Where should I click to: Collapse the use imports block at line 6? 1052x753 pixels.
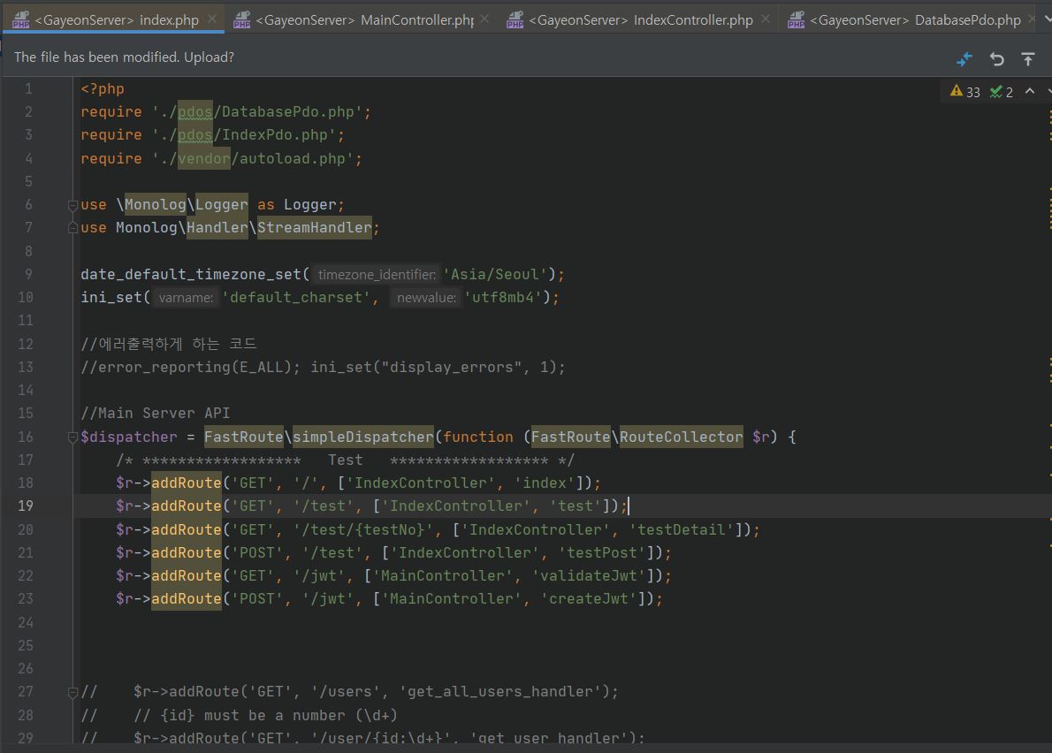73,205
